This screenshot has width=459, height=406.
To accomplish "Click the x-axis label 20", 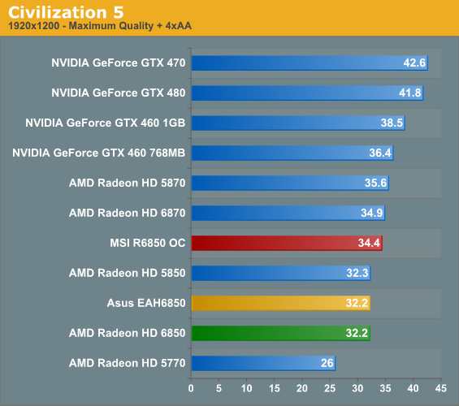I will click(x=302, y=388).
